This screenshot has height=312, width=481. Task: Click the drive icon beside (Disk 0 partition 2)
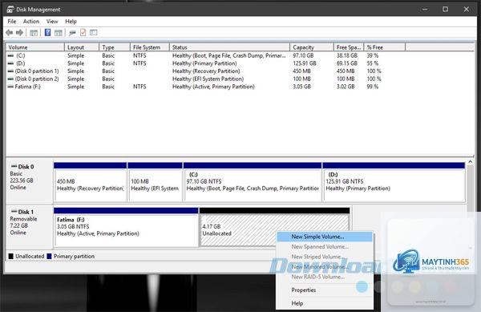coord(10,79)
